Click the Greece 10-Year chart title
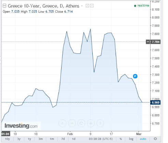The image size is (168, 143). point(43,6)
